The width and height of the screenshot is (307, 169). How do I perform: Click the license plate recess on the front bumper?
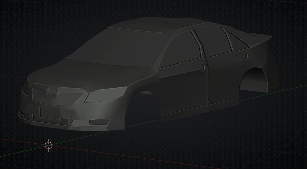[50, 113]
